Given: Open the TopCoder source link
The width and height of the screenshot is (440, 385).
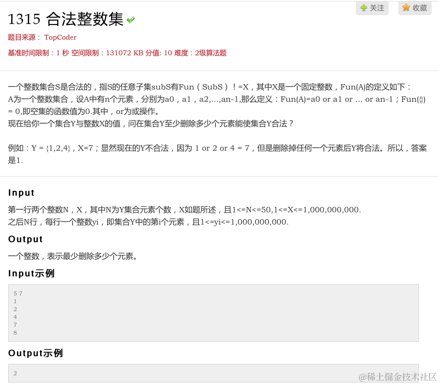Looking at the screenshot, I should click(x=60, y=37).
